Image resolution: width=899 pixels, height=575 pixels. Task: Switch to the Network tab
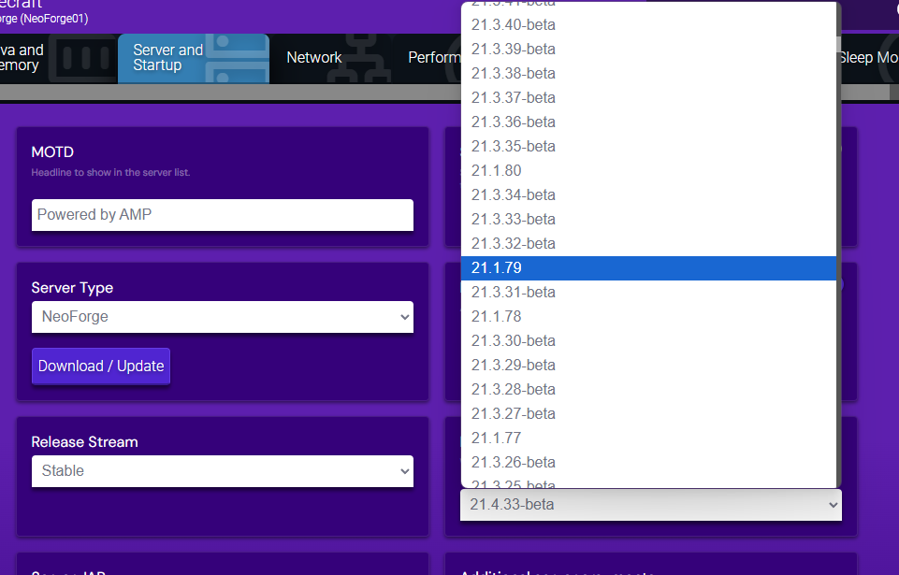pos(314,57)
